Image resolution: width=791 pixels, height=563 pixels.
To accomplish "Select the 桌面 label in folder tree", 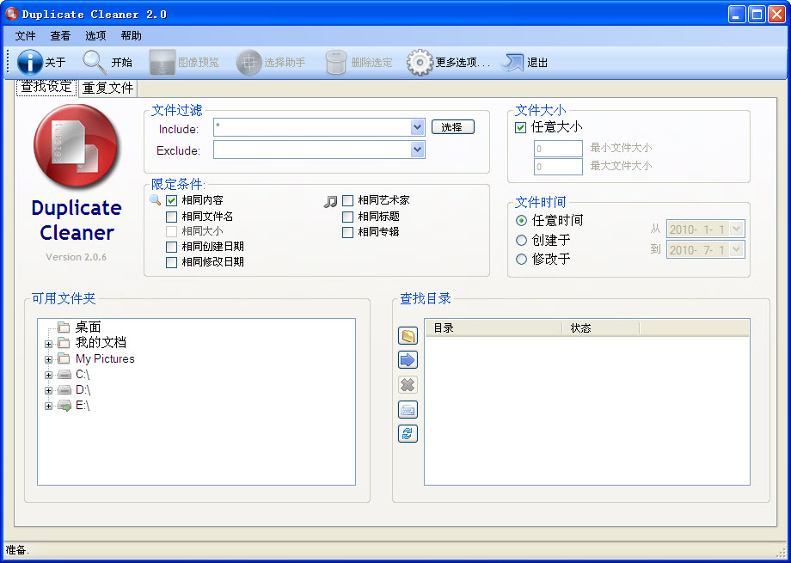I will coord(89,327).
